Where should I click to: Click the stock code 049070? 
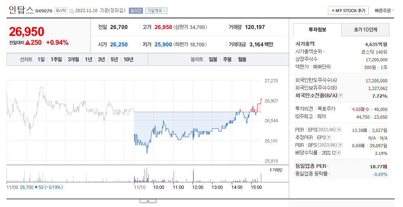[x=44, y=11]
